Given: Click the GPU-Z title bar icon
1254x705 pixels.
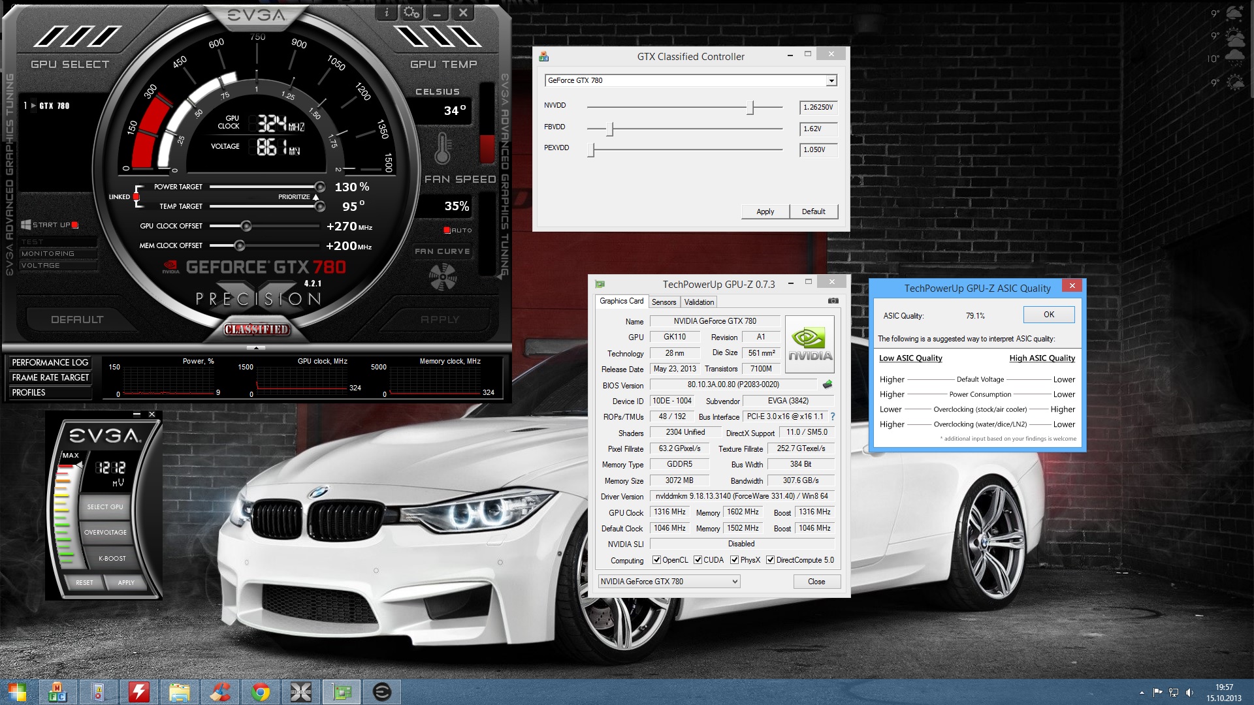Looking at the screenshot, I should coord(600,284).
